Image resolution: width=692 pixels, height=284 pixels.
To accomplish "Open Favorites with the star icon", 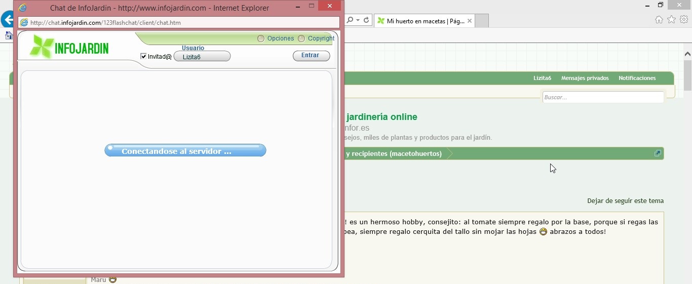I will click(671, 20).
